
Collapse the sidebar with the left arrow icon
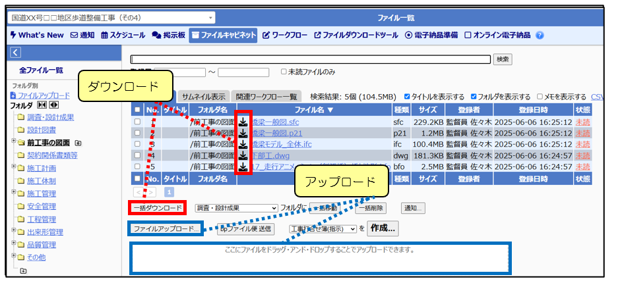[16, 53]
